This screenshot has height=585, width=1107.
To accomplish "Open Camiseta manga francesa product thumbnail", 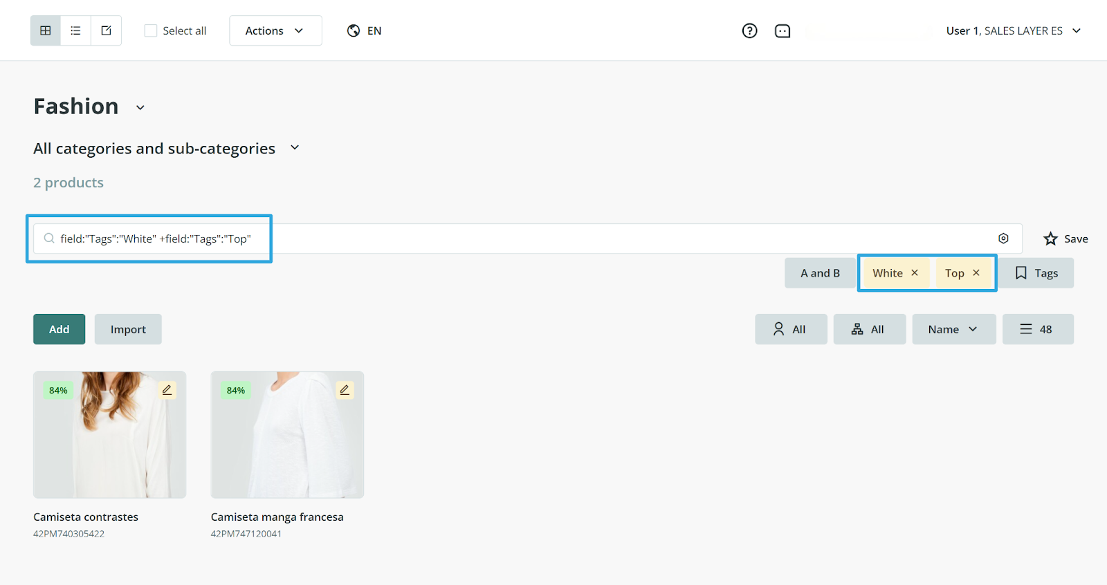I will click(x=287, y=435).
